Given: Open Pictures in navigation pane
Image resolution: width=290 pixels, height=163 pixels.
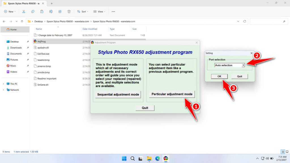Looking at the screenshot, I should coord(14,60).
